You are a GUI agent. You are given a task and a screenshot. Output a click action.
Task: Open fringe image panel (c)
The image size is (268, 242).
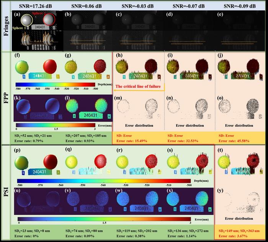coord(138,21)
